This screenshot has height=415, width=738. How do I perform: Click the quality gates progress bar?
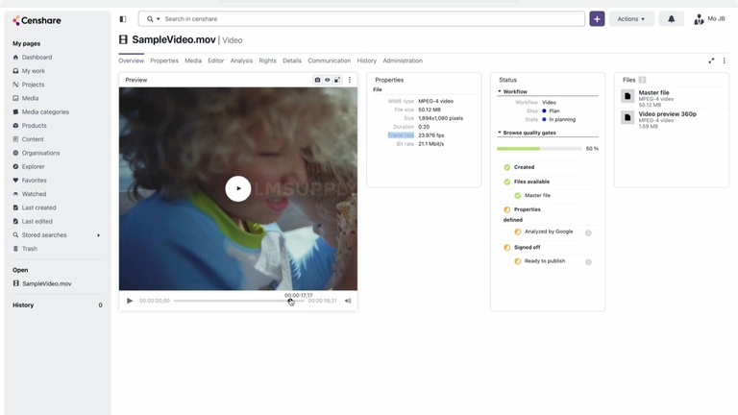539,148
